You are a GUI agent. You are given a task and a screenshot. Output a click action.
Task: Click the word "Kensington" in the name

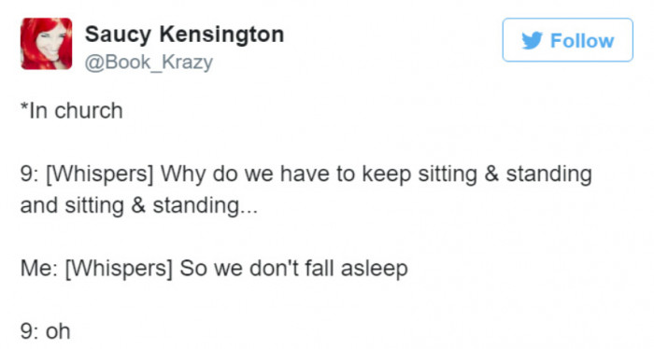coord(222,35)
